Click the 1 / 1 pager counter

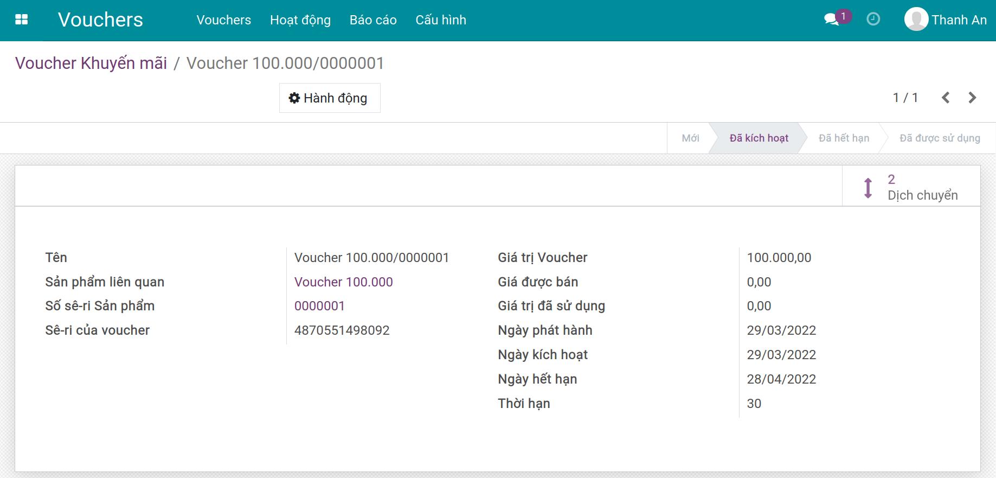coord(905,98)
